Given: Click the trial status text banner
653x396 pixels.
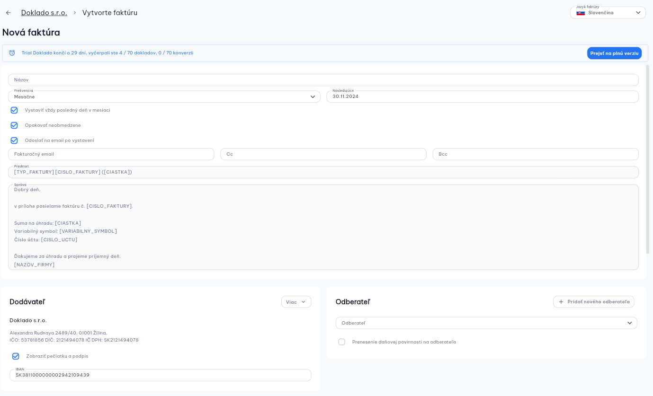Looking at the screenshot, I should (x=107, y=53).
